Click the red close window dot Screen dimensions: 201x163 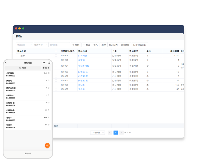(x=16, y=28)
